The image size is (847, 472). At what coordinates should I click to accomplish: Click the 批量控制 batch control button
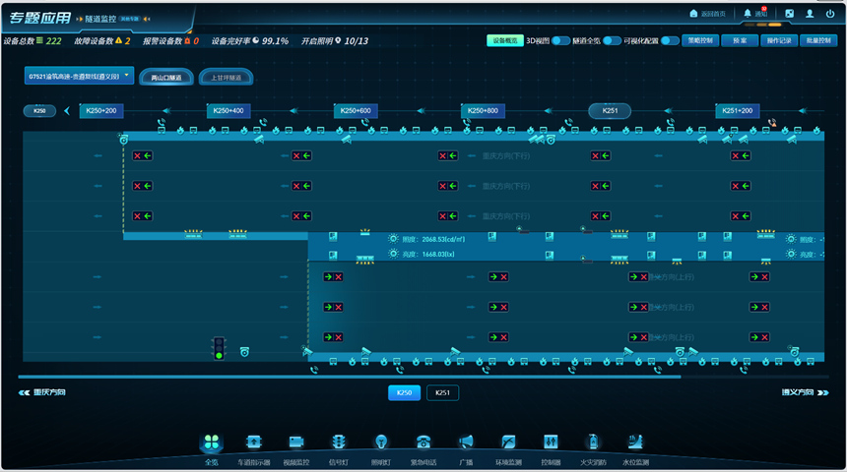[818, 41]
